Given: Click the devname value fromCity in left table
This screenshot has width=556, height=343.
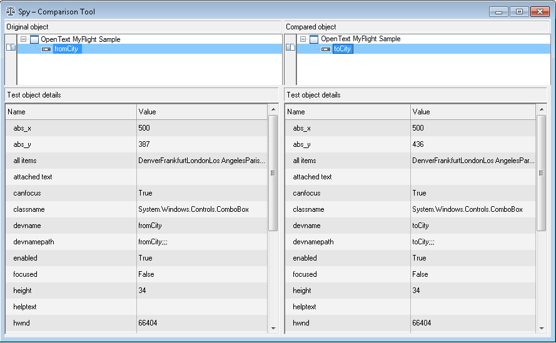Looking at the screenshot, I should point(150,226).
